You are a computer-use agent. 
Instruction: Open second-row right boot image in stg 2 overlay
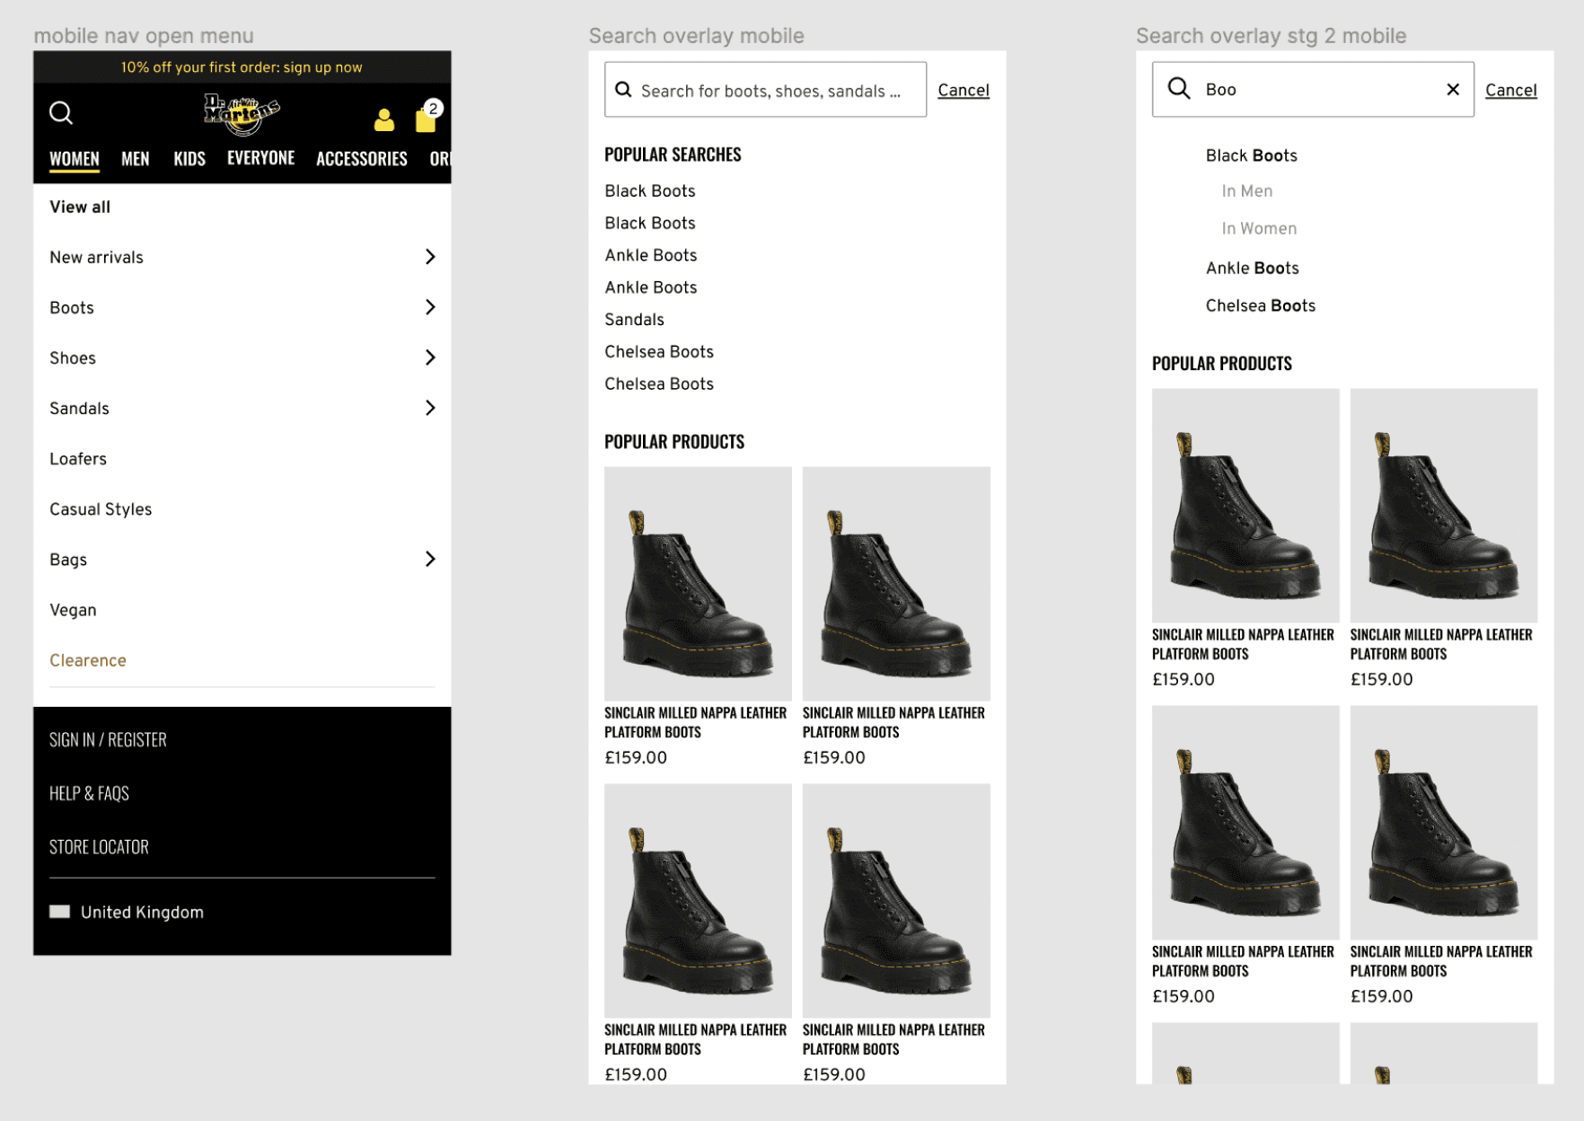coord(1444,823)
